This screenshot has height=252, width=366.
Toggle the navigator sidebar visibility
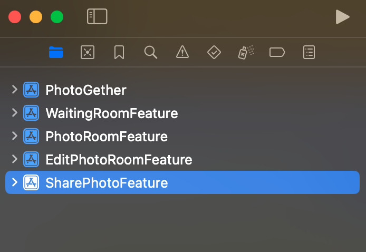point(97,17)
